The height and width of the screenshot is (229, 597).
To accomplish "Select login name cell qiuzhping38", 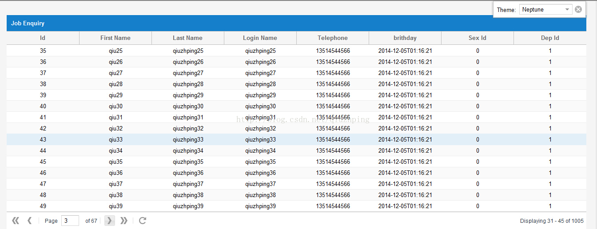I will pos(260,195).
